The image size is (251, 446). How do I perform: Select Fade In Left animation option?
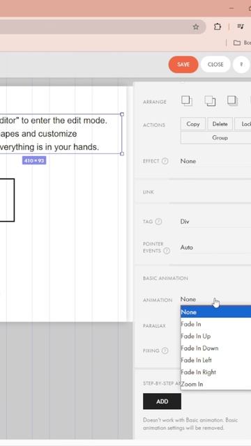pos(215,360)
